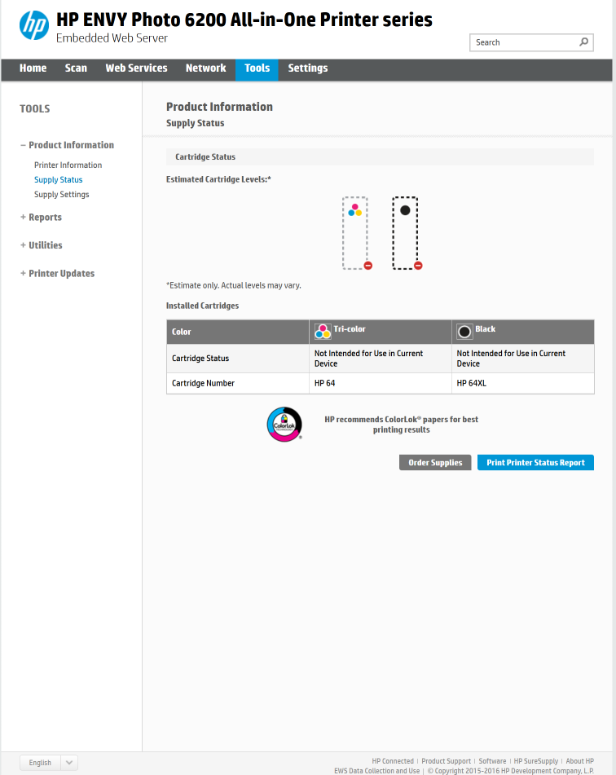Click the red error badge on tri-color cartridge
This screenshot has width=616, height=775.
click(x=368, y=266)
